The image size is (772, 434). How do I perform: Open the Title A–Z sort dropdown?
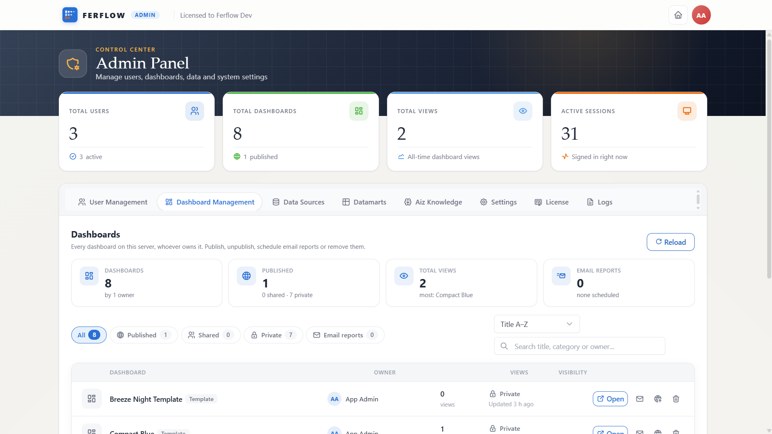coord(537,324)
